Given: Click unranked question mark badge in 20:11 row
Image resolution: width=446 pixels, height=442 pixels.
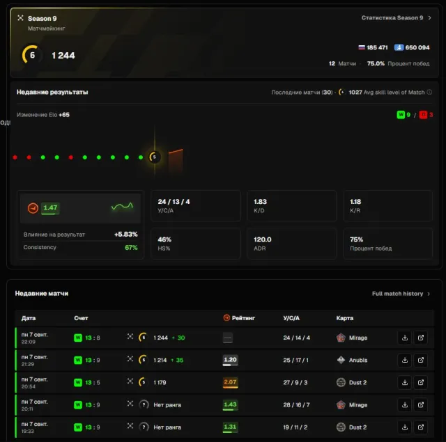Looking at the screenshot, I should (144, 405).
